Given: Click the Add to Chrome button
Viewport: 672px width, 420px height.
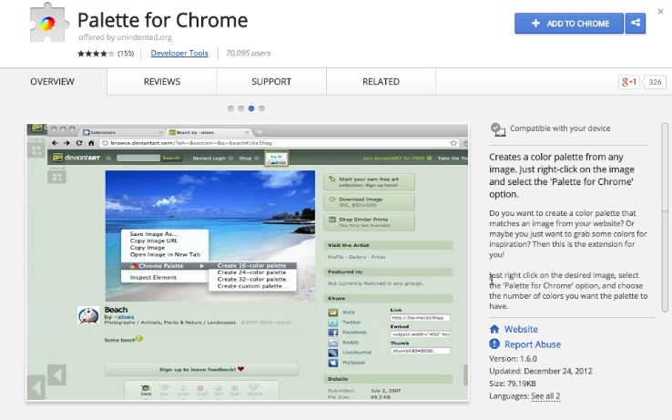Looking at the screenshot, I should [x=569, y=23].
